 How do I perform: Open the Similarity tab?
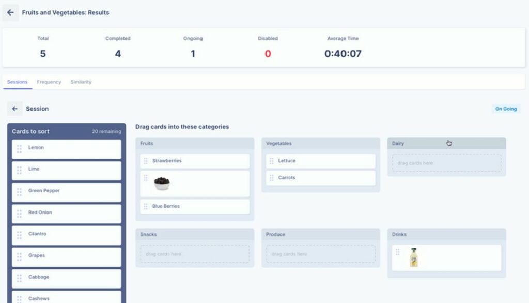[81, 82]
